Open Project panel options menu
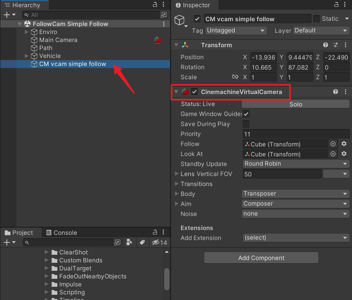Image resolution: width=352 pixels, height=300 pixels. (x=163, y=232)
